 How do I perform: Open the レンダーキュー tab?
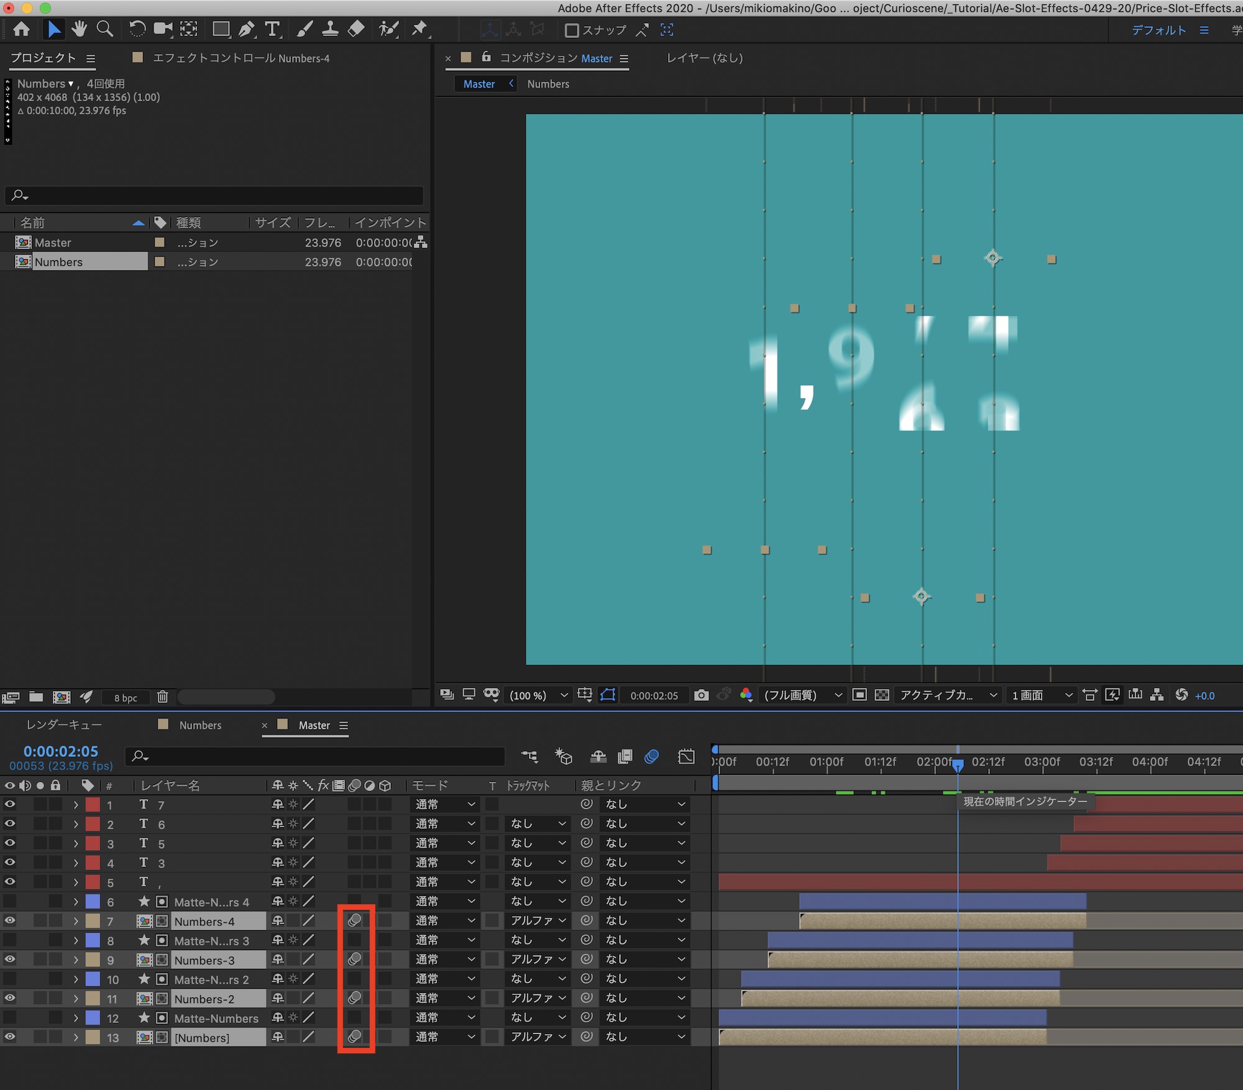pyautogui.click(x=63, y=725)
